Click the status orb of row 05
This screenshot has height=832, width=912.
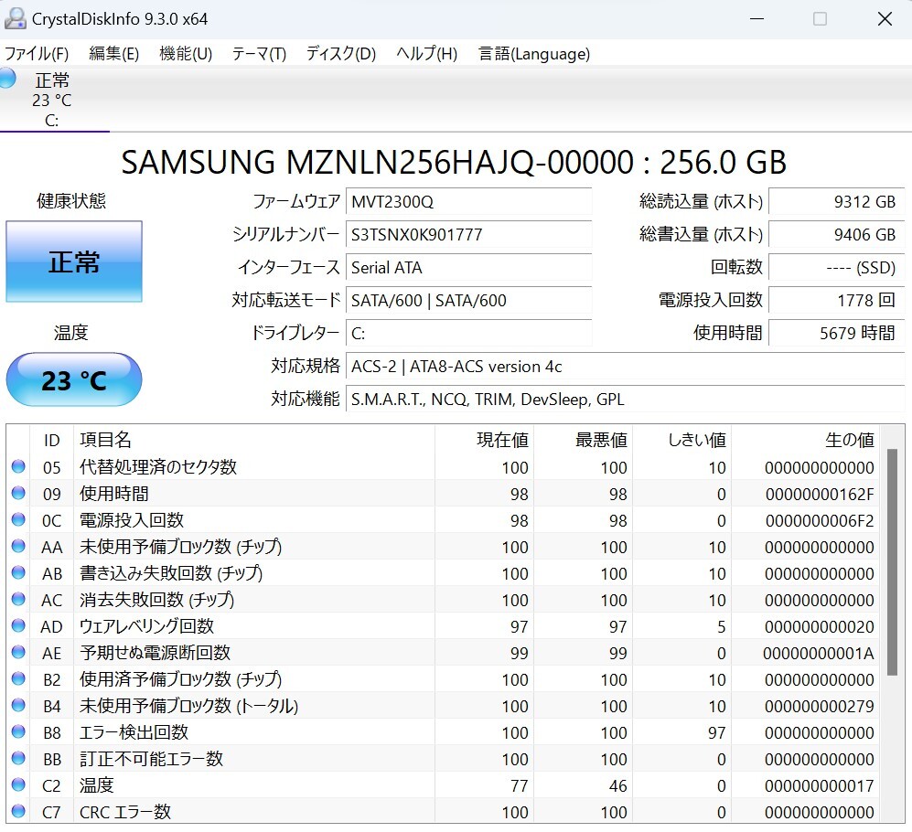[18, 466]
